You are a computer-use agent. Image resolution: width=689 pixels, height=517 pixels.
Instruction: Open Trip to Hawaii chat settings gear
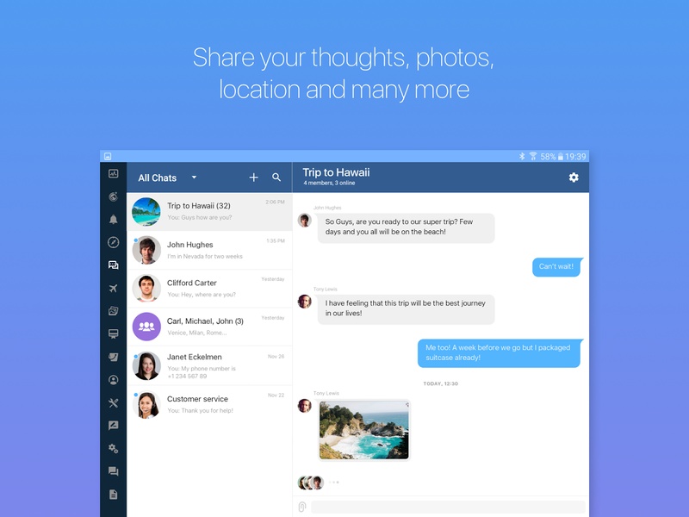(x=574, y=178)
